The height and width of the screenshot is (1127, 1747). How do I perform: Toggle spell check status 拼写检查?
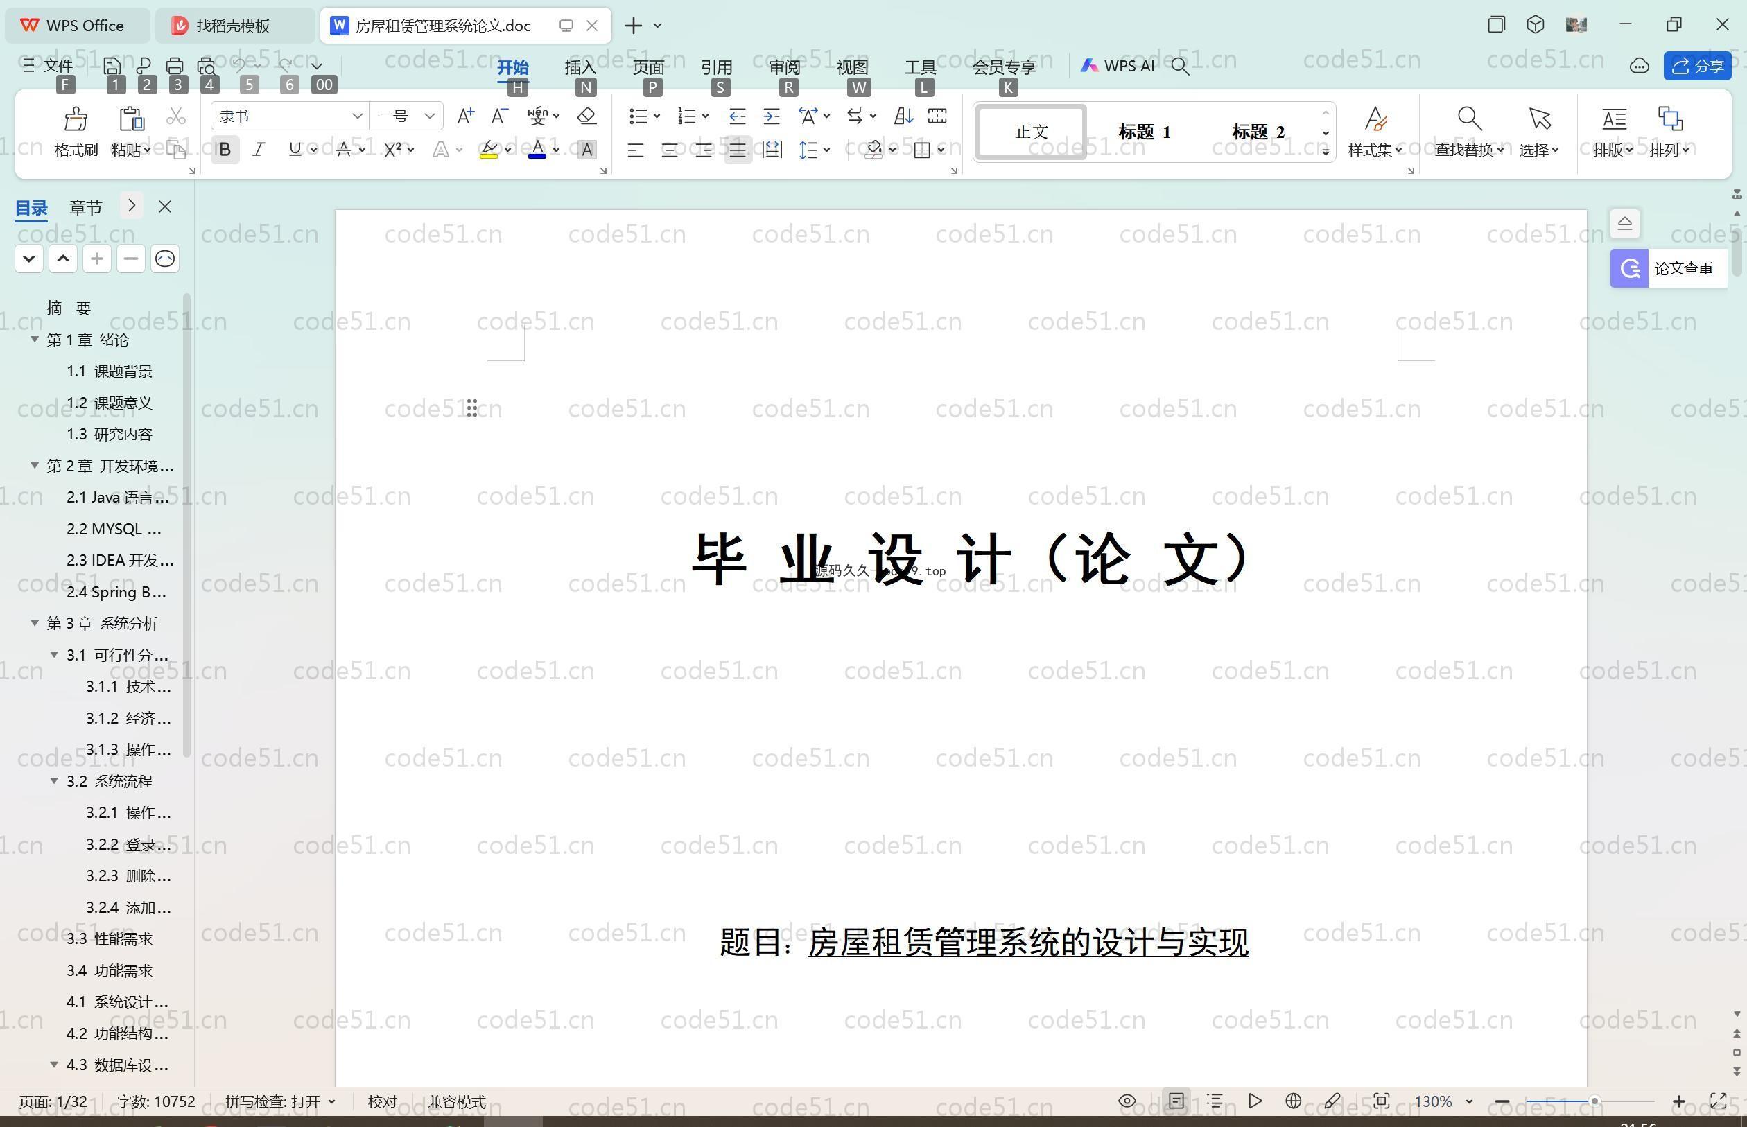point(279,1101)
